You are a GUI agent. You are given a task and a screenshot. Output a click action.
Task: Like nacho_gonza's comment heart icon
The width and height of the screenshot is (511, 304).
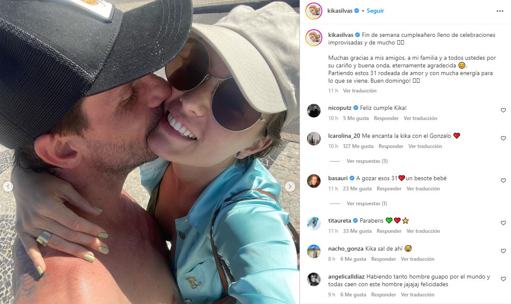503,251
